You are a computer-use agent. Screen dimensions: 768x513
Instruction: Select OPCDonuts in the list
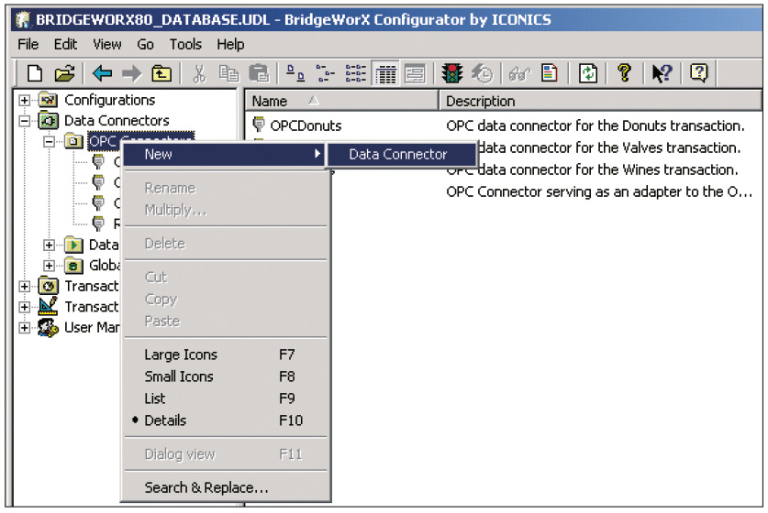pyautogui.click(x=306, y=126)
